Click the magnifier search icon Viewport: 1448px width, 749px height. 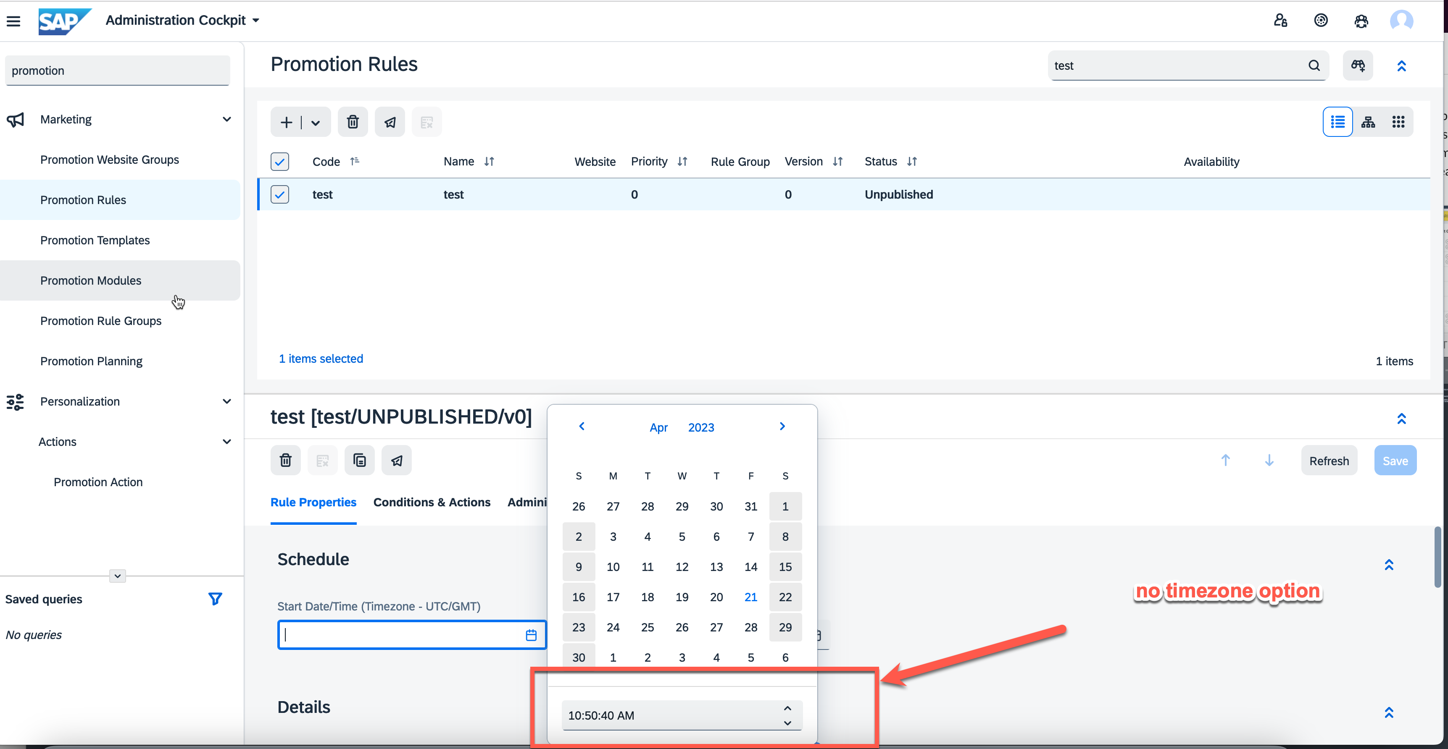(x=1314, y=65)
